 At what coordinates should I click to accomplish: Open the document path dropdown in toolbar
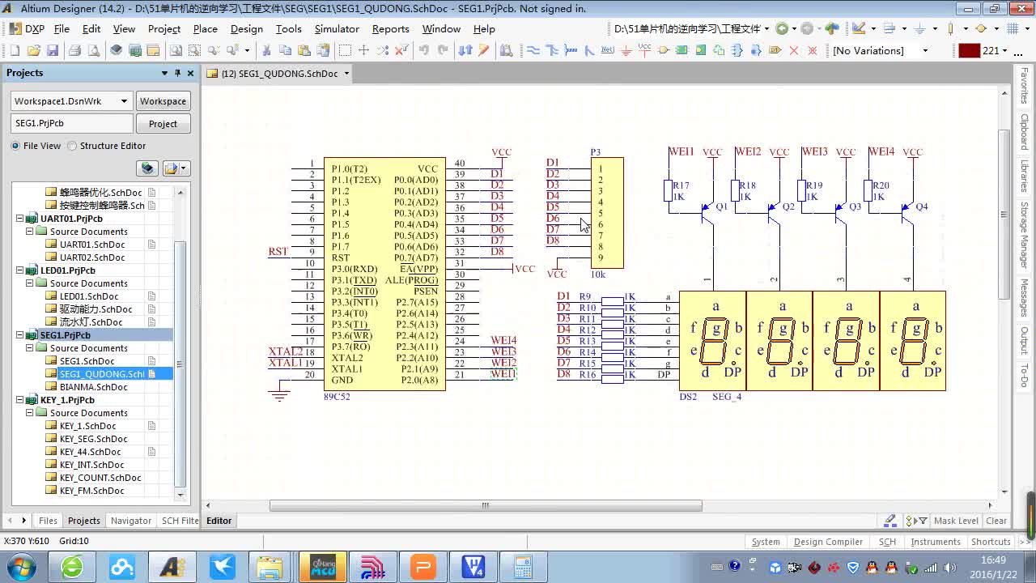pyautogui.click(x=766, y=28)
